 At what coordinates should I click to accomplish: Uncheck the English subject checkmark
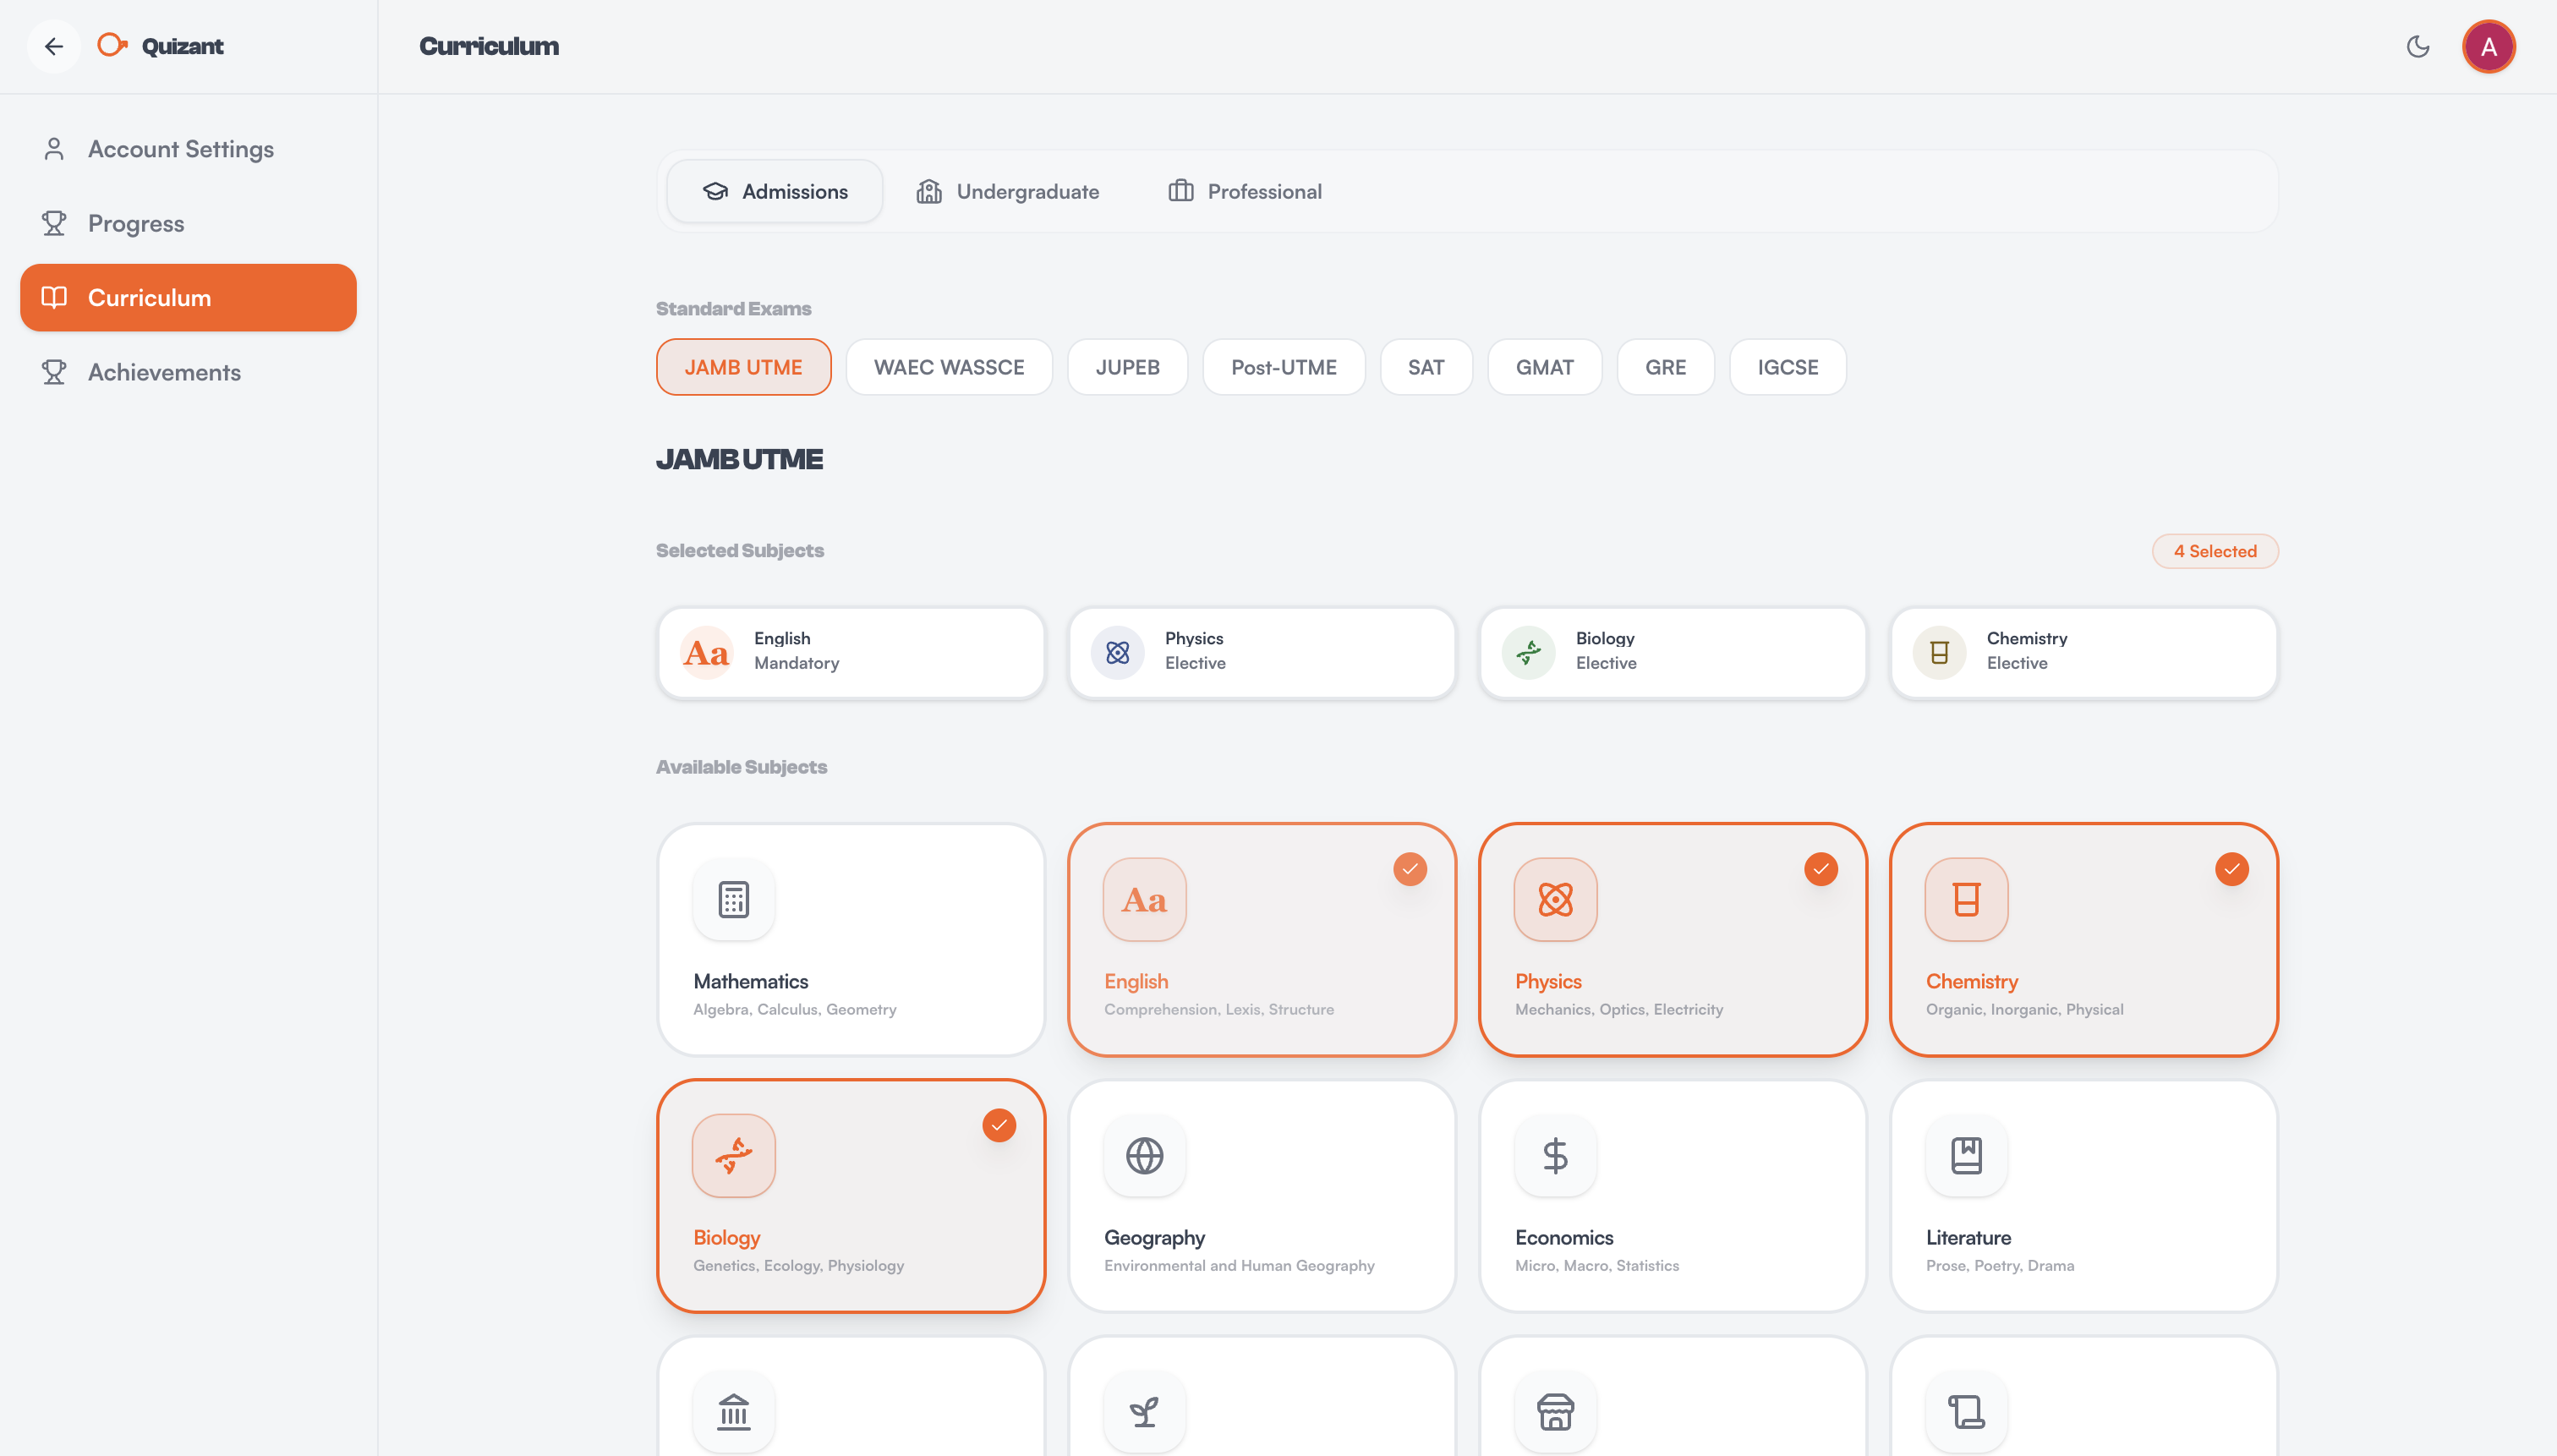[x=1410, y=869]
